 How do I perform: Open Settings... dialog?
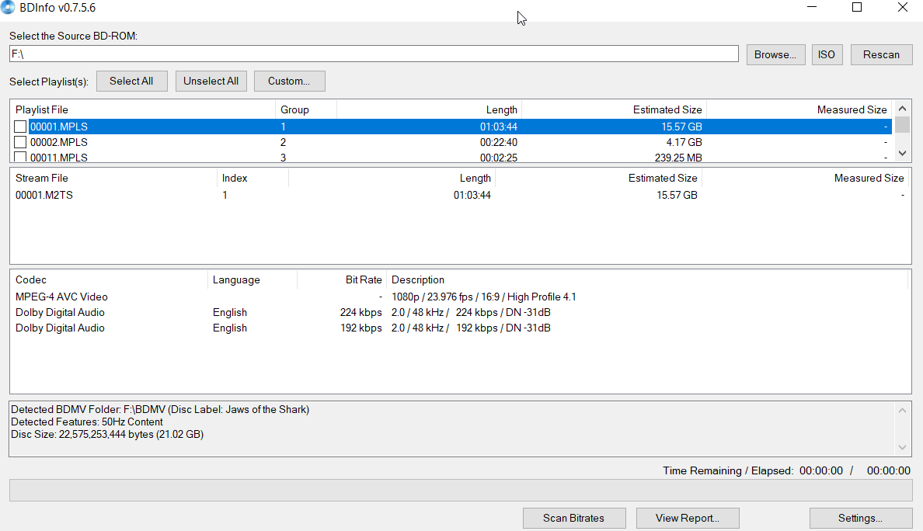click(860, 518)
